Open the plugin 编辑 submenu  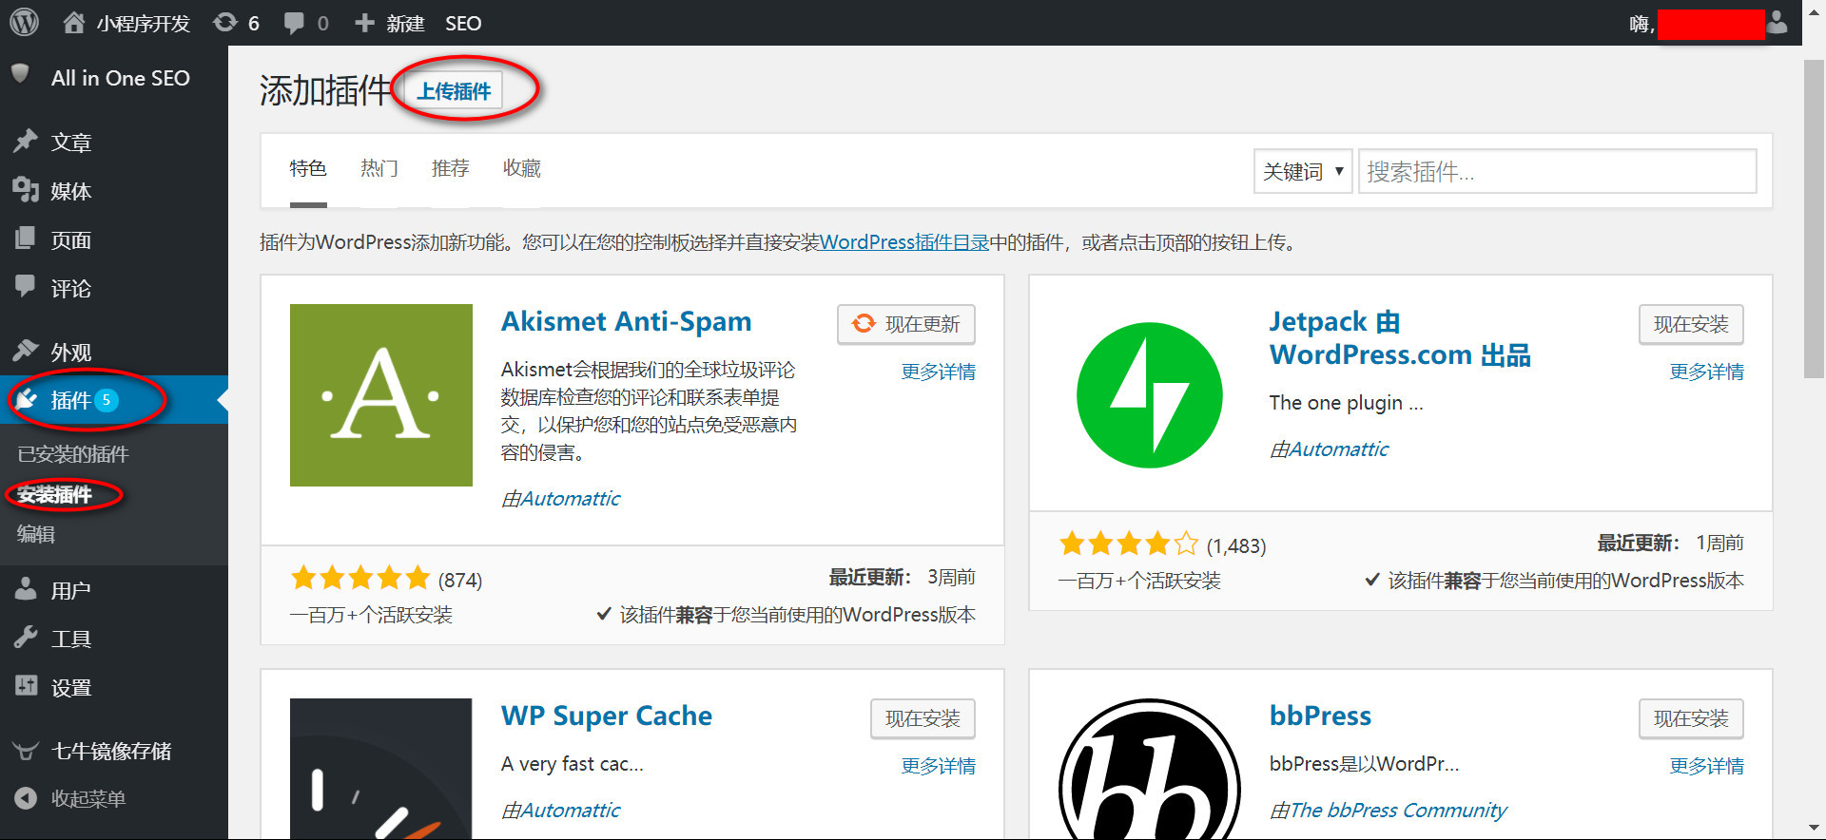click(x=36, y=534)
